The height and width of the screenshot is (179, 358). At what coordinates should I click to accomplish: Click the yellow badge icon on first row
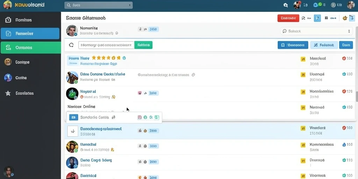(303, 59)
